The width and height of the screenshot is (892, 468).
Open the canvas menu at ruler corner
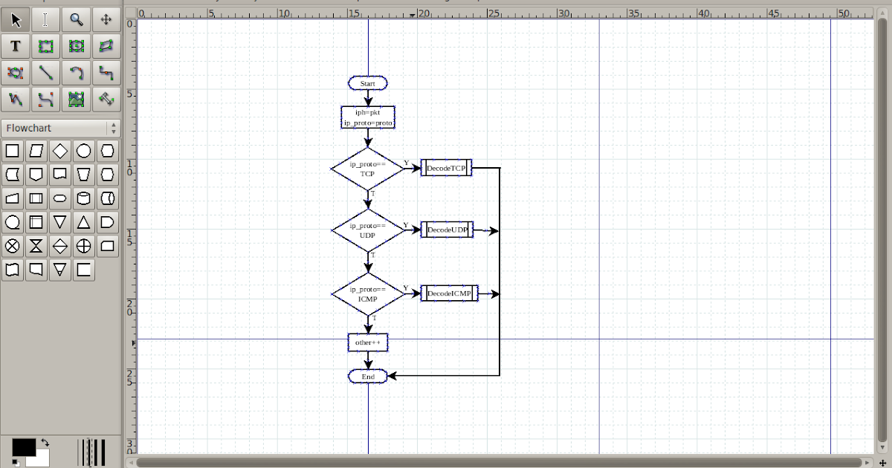pos(131,13)
